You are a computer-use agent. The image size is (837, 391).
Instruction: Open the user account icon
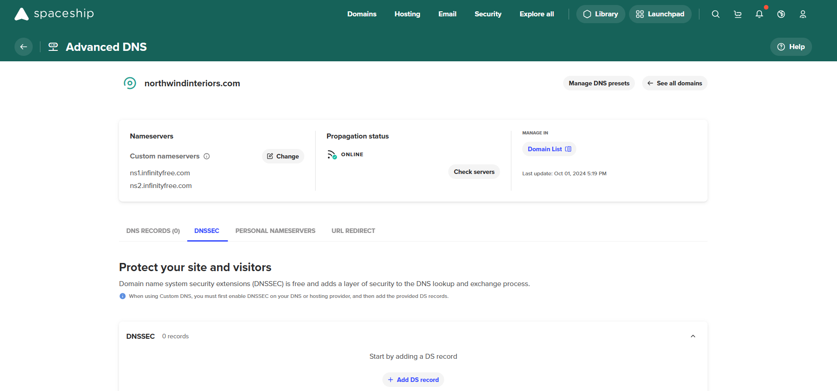[802, 14]
